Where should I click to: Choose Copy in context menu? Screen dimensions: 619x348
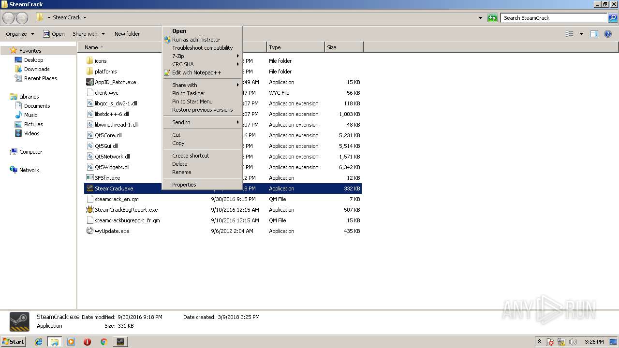[x=202, y=143]
